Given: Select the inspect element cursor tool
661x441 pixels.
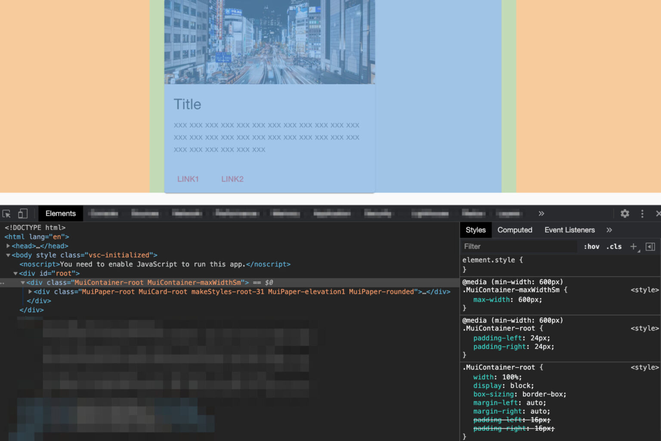Looking at the screenshot, I should coord(6,213).
